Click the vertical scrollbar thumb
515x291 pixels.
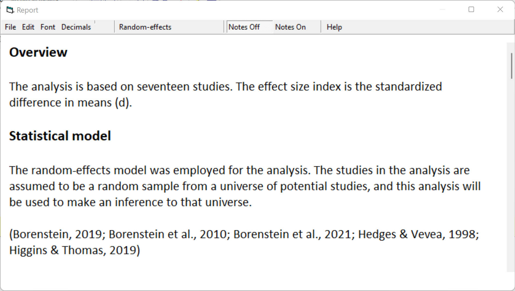(511, 66)
